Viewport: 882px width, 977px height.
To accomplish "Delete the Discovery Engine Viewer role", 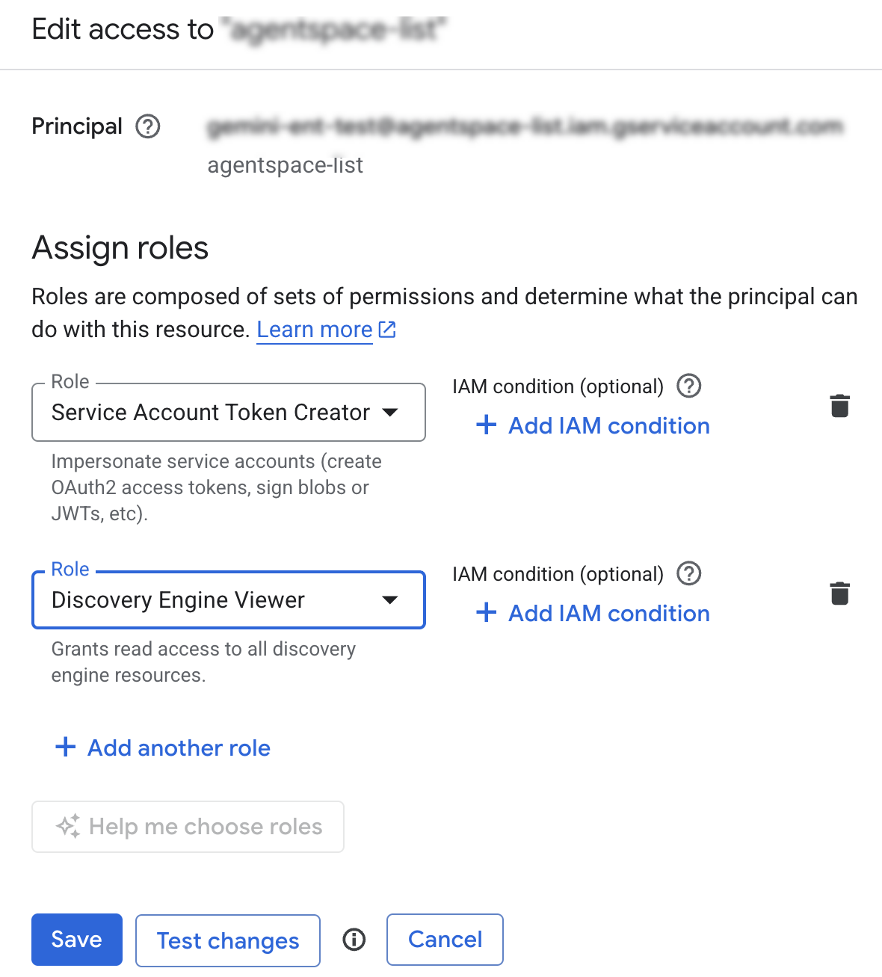I will (x=839, y=594).
